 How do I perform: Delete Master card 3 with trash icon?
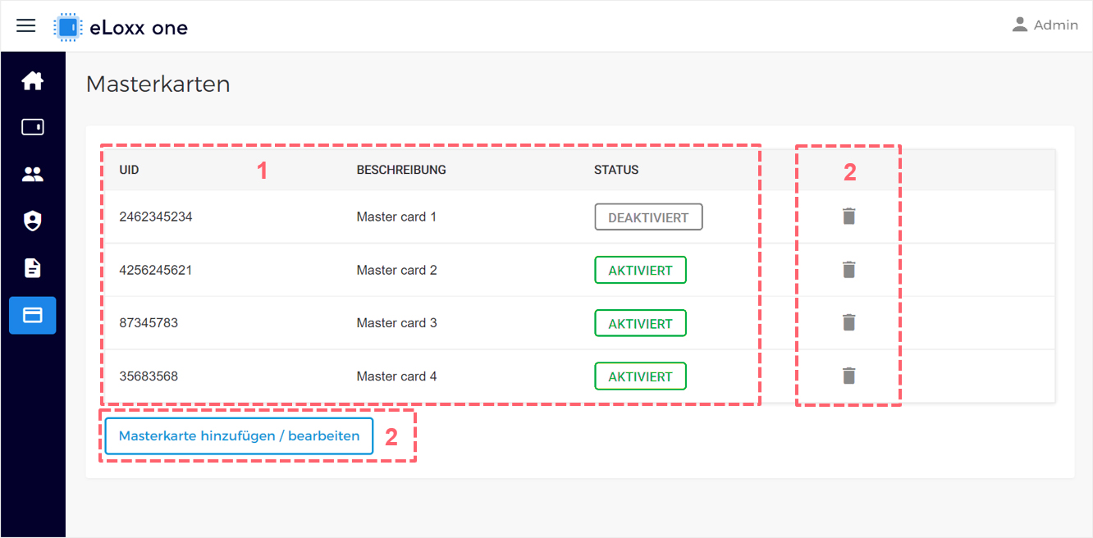(849, 322)
